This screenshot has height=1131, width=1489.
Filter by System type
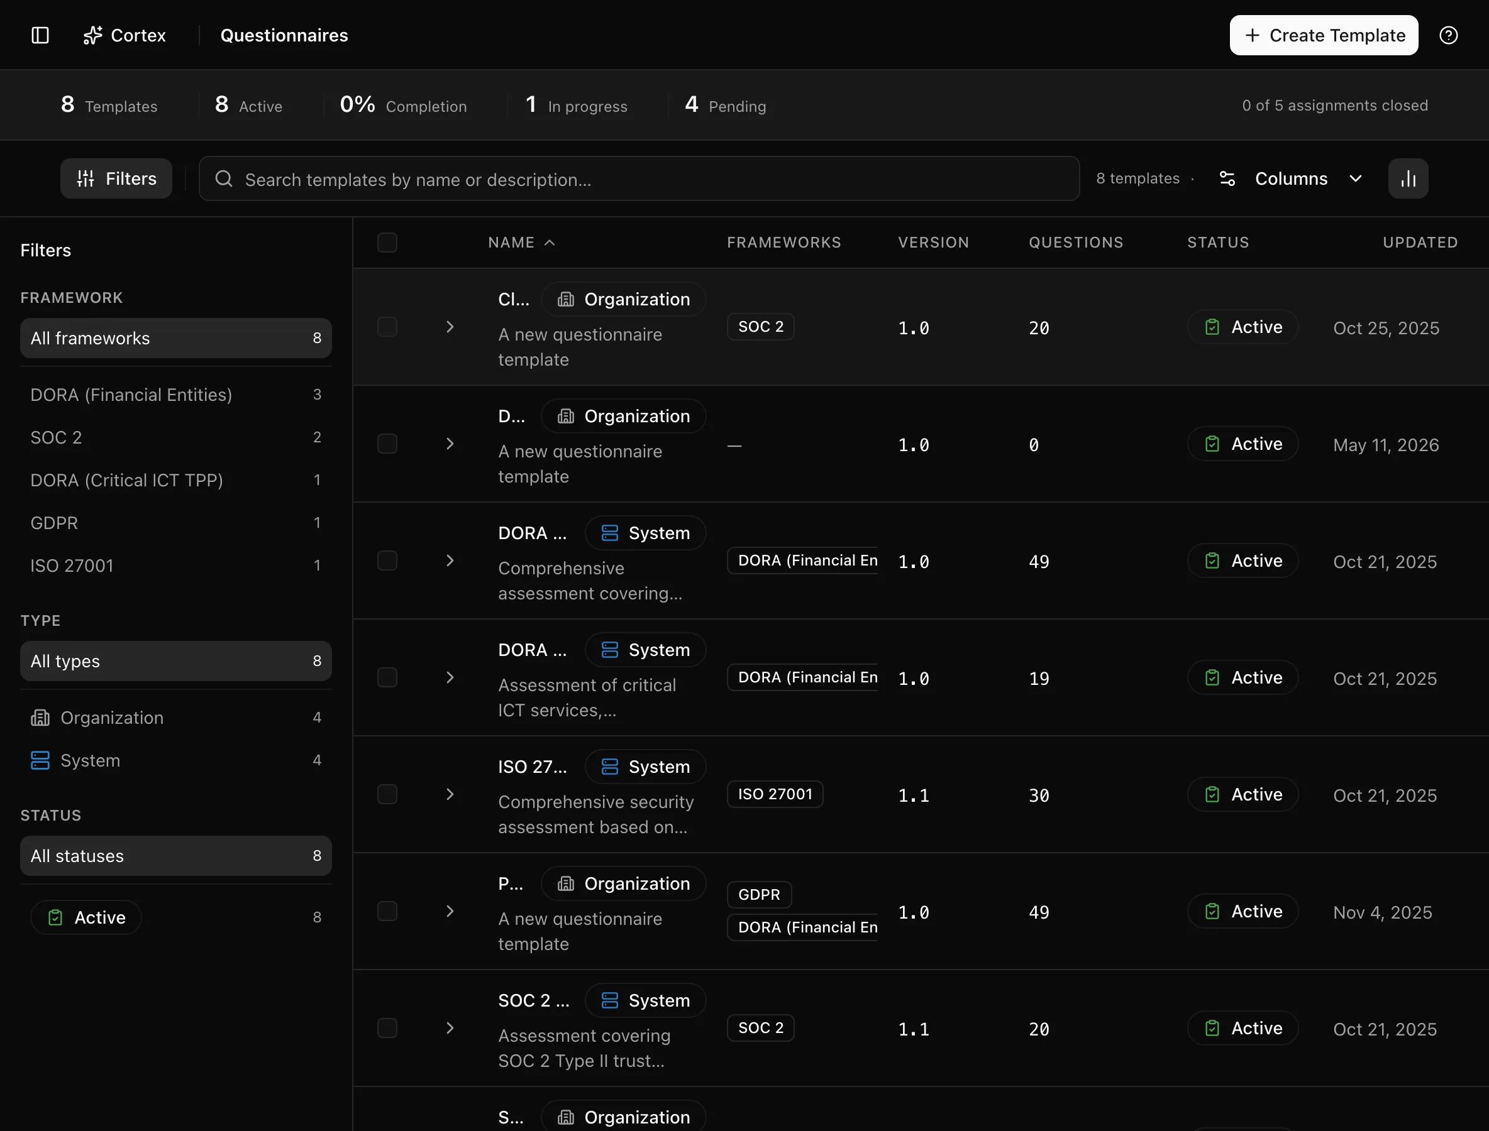(x=176, y=760)
